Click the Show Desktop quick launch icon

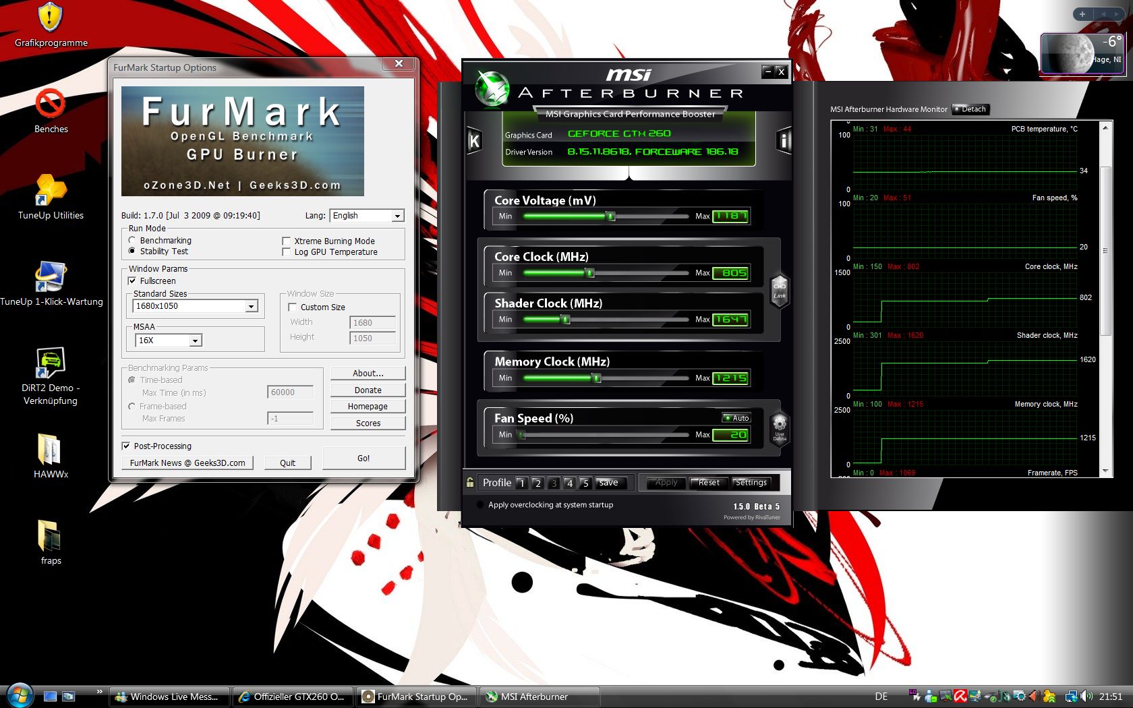[x=50, y=697]
